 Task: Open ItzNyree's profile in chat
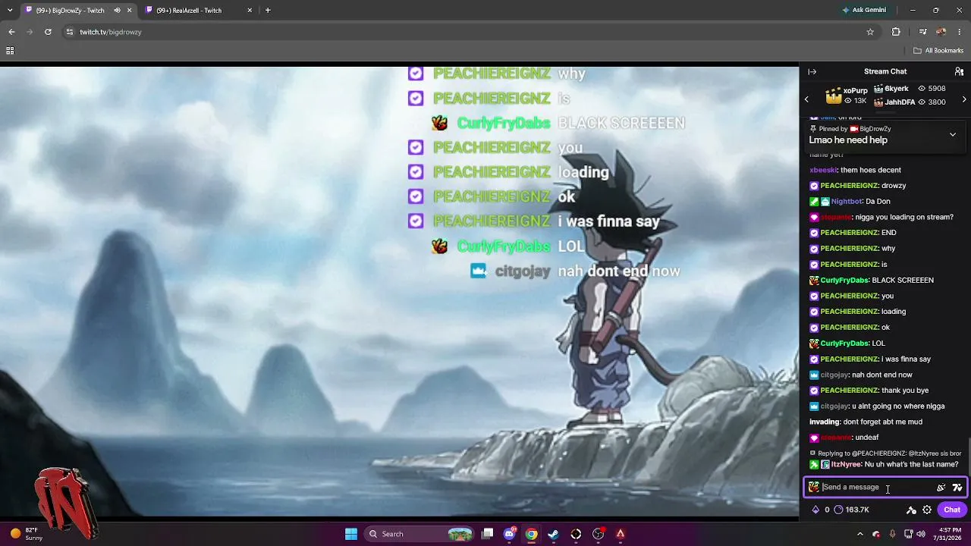pos(846,464)
